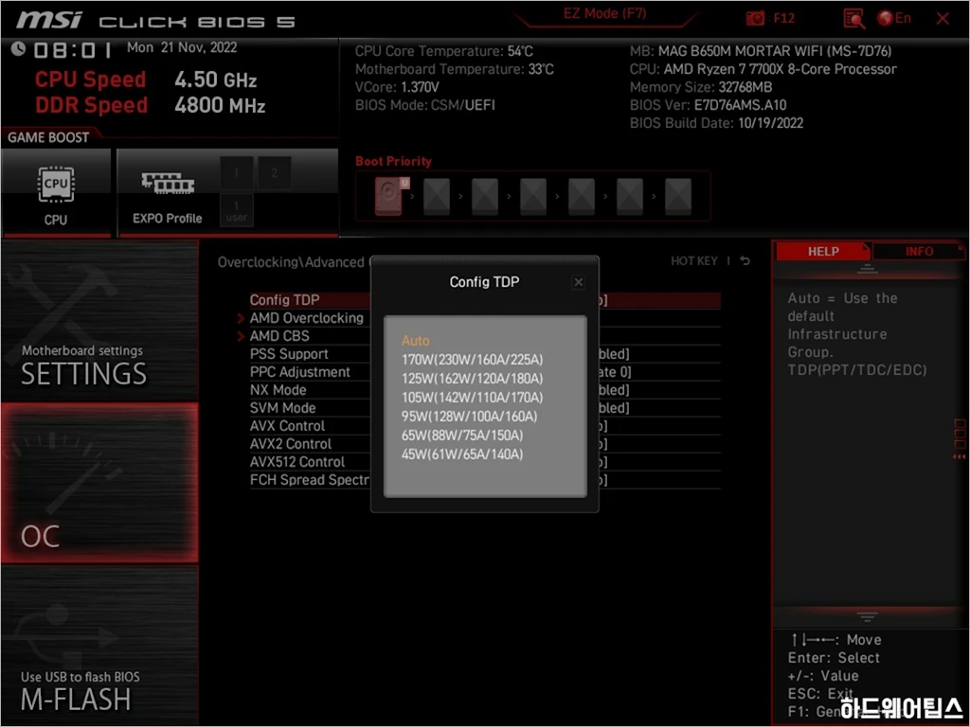Screen dimensions: 970x727
Task: Expand the AMD Overclocking submenu
Action: coord(306,318)
